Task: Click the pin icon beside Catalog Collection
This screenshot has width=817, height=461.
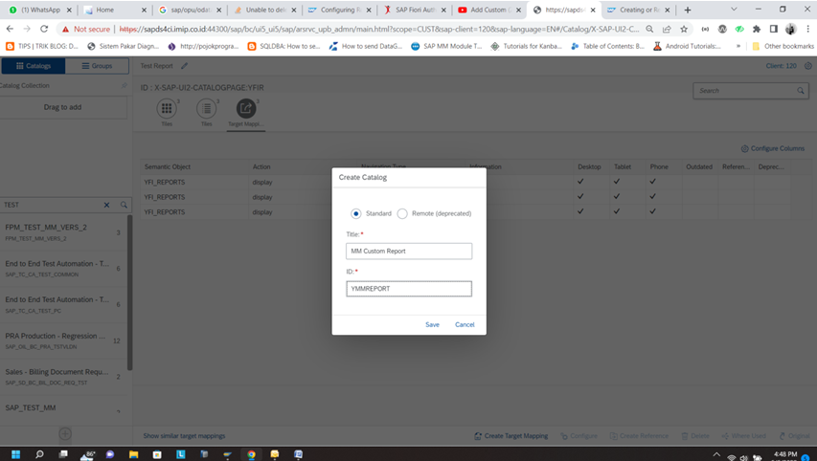Action: (x=124, y=85)
